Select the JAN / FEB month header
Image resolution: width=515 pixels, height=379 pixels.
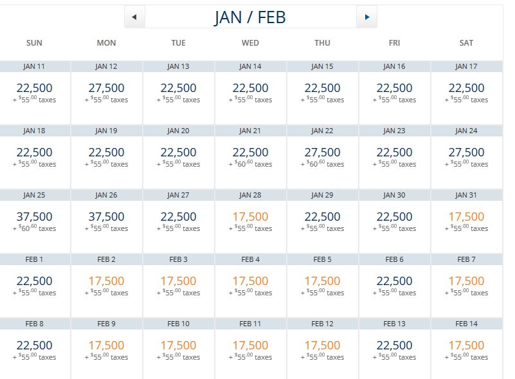250,17
